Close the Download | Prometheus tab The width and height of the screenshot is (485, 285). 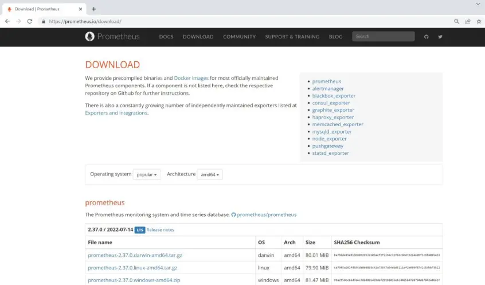(80, 9)
